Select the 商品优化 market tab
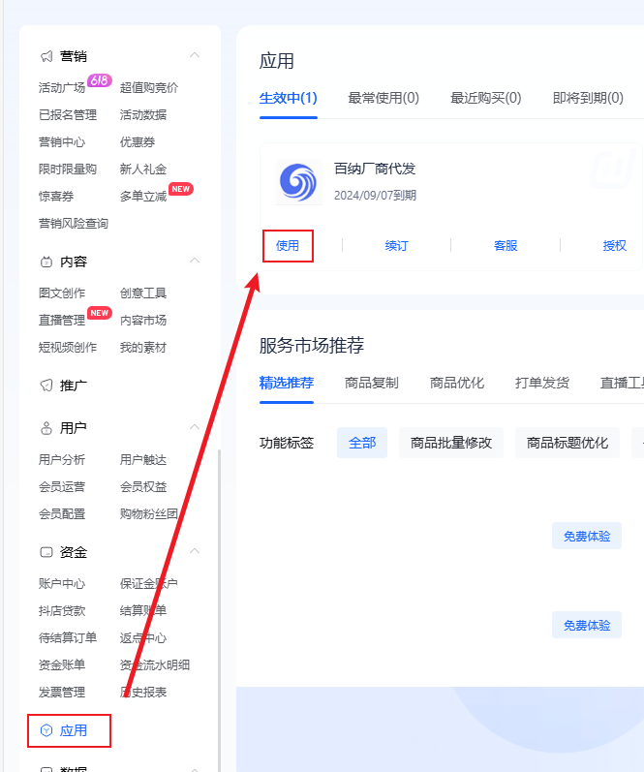The image size is (644, 772). [x=457, y=383]
